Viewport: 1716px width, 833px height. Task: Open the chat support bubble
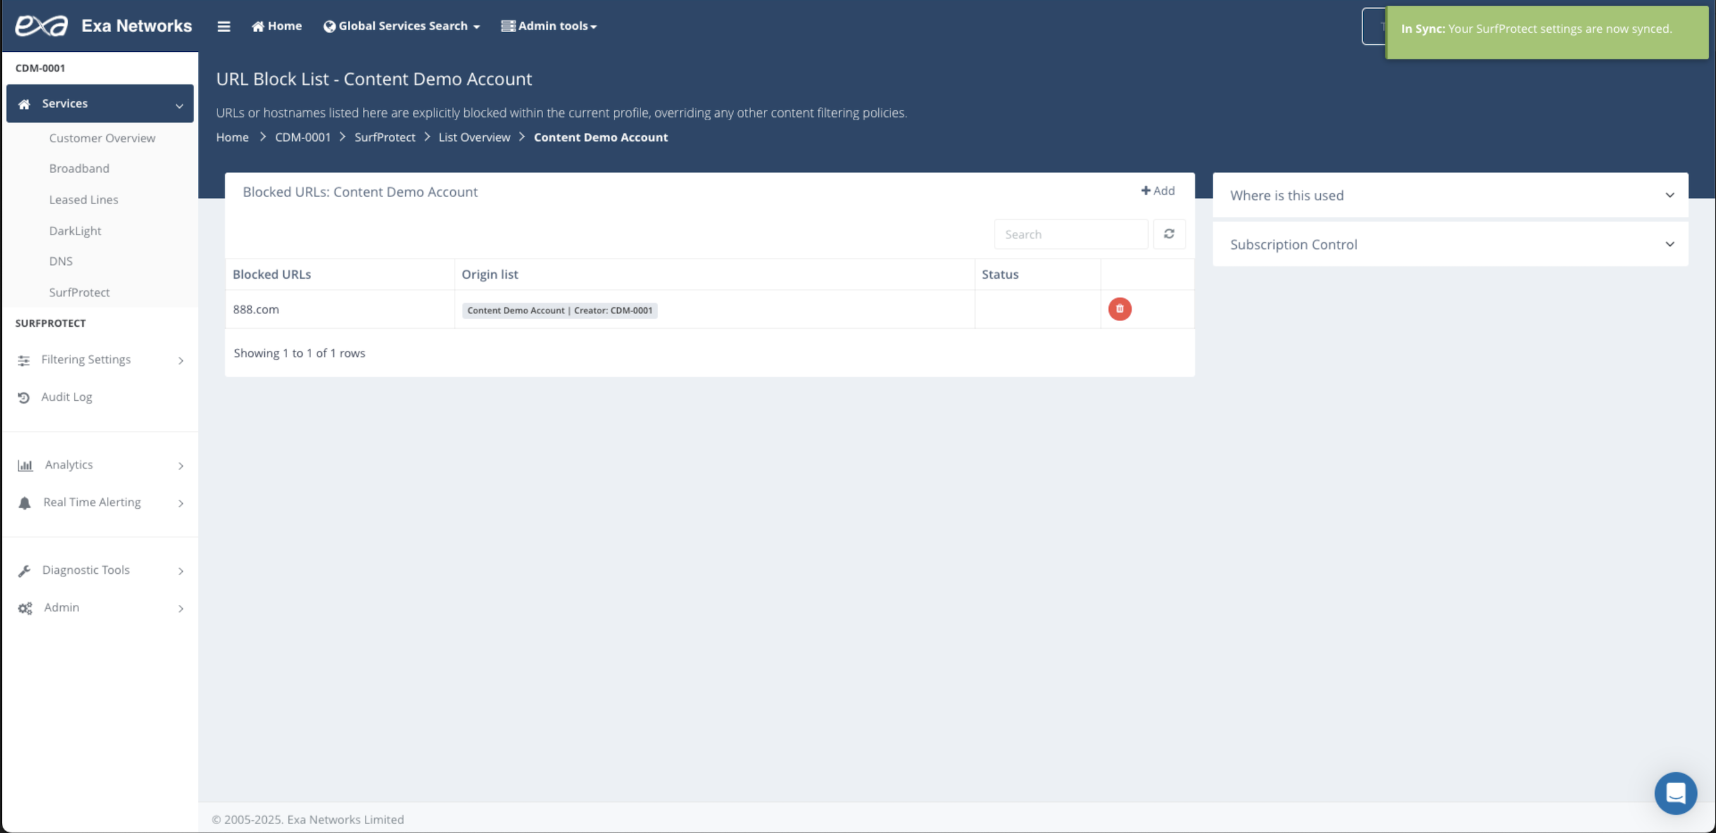[x=1675, y=793]
